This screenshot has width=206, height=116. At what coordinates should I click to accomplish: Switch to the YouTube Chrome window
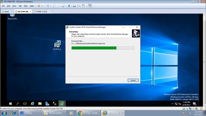88,113
